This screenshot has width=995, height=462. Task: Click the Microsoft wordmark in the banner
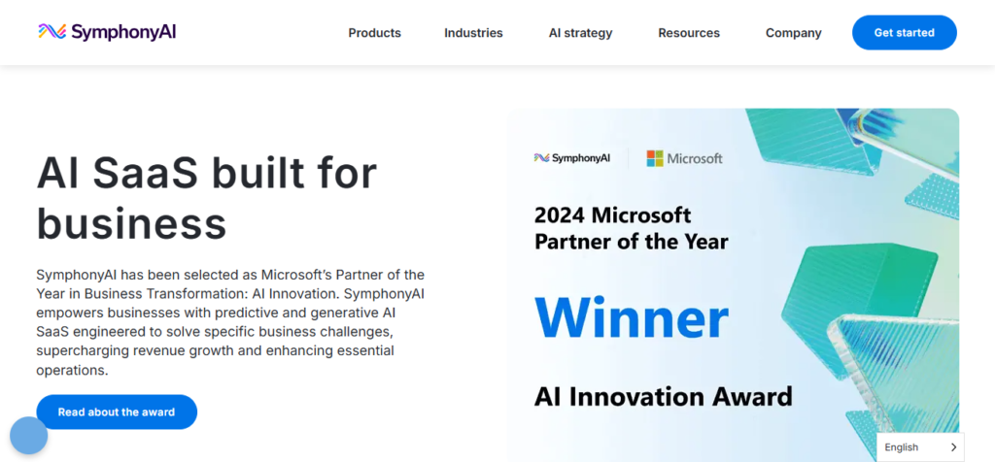[x=695, y=158]
